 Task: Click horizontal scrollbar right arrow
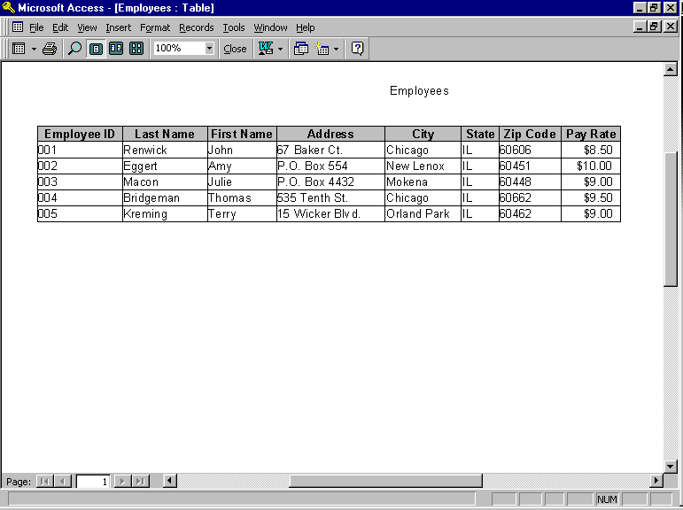656,480
